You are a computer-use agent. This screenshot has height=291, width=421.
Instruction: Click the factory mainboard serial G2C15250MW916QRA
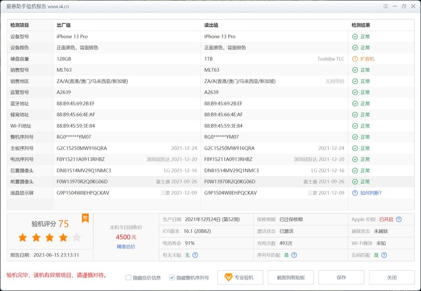point(82,148)
